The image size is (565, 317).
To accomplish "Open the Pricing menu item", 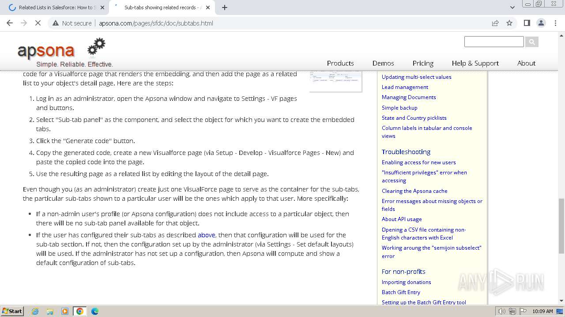I will click(x=423, y=63).
